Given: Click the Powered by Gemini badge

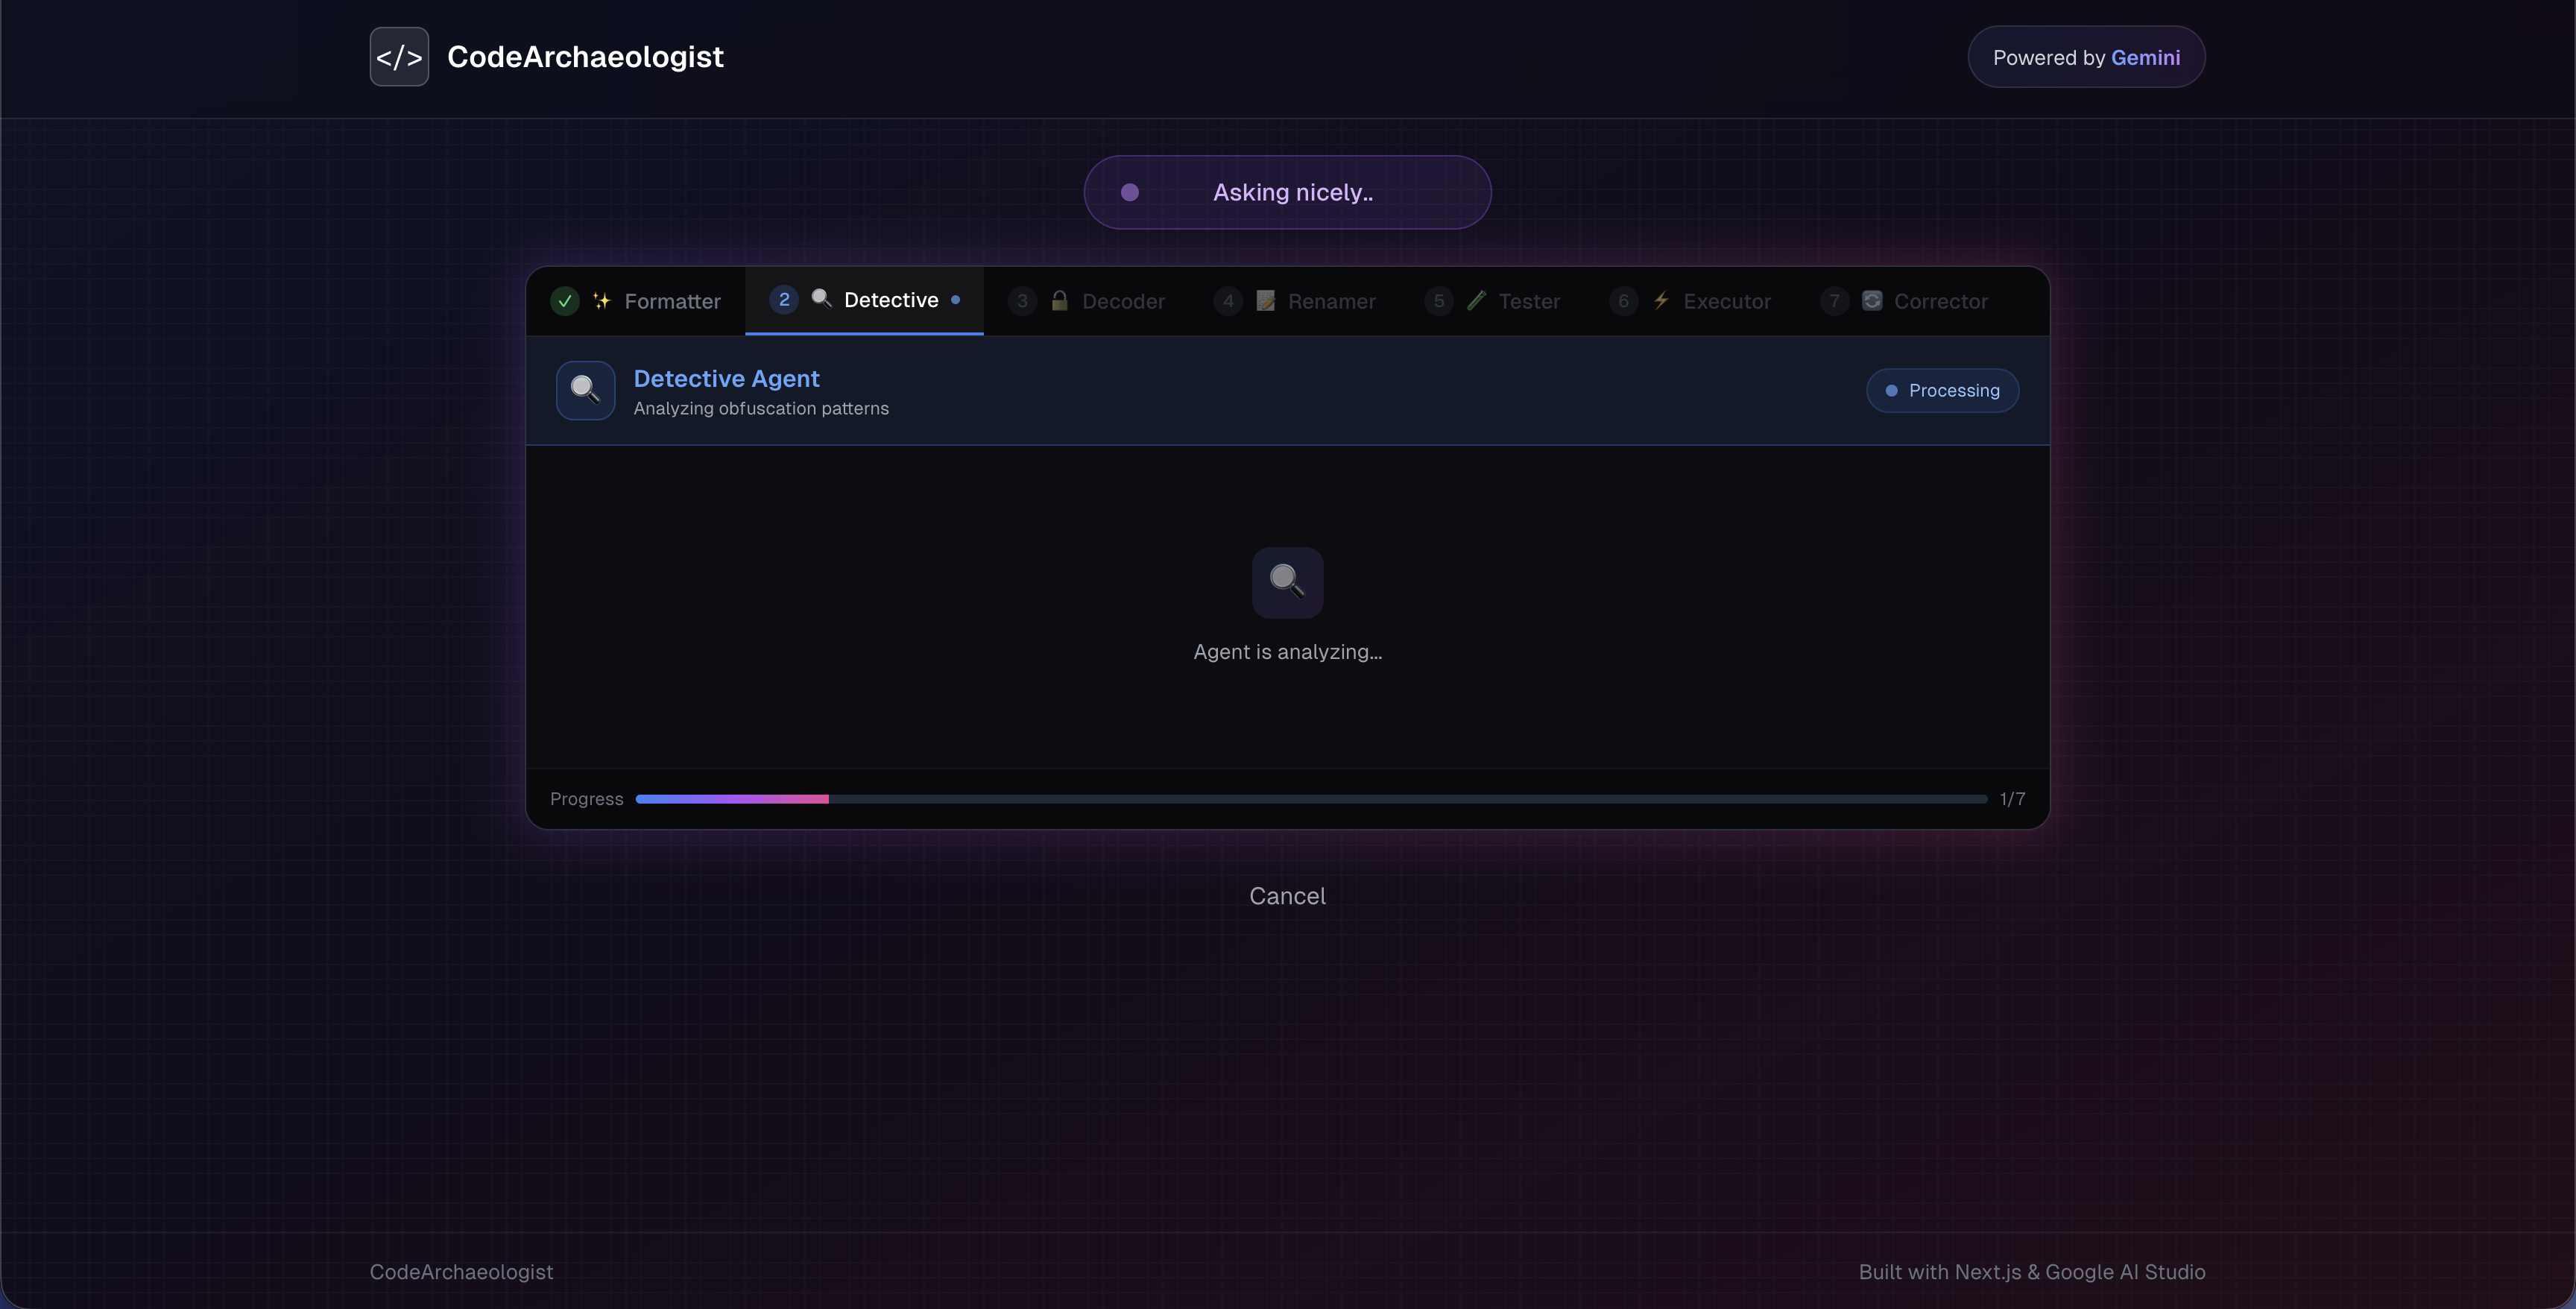Looking at the screenshot, I should (x=2085, y=57).
